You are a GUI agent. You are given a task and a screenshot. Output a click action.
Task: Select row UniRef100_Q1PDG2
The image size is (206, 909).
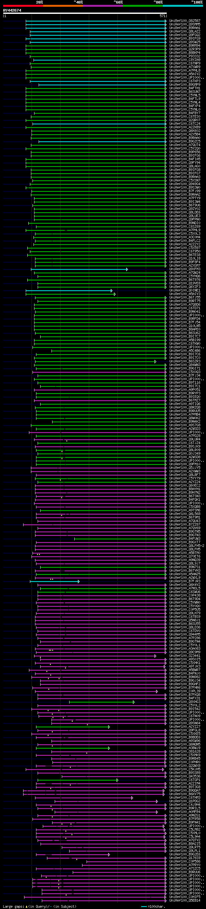tap(185, 801)
